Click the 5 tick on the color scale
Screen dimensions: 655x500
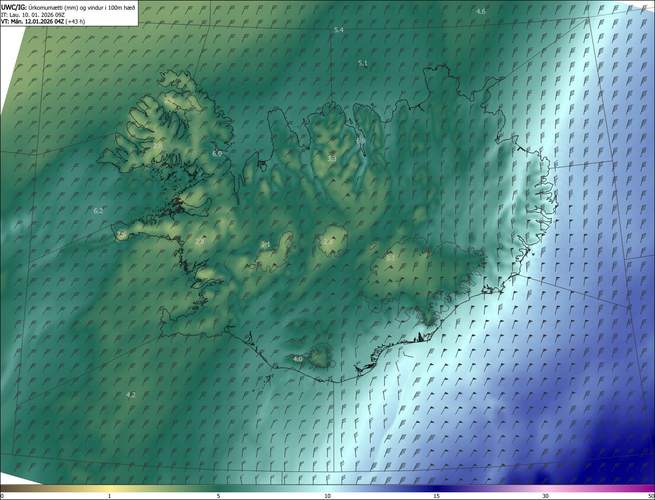tap(219, 496)
